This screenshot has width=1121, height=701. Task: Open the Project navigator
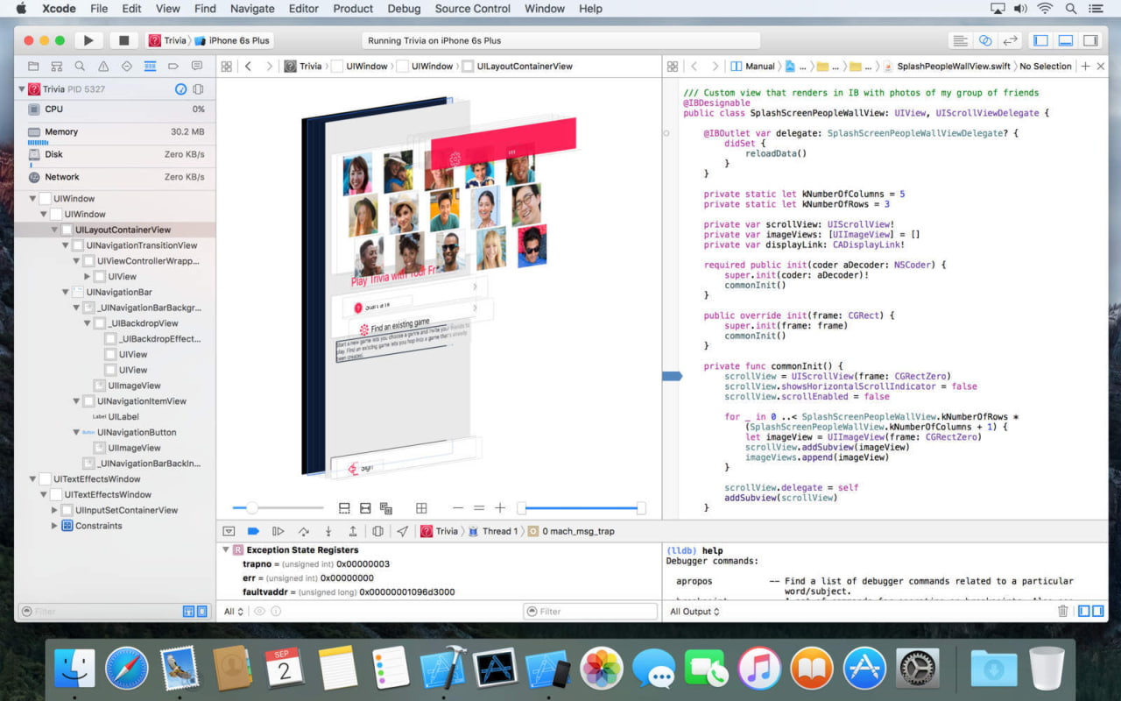(x=33, y=66)
